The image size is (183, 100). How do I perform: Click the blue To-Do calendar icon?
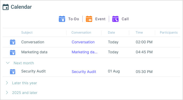coord(62,19)
